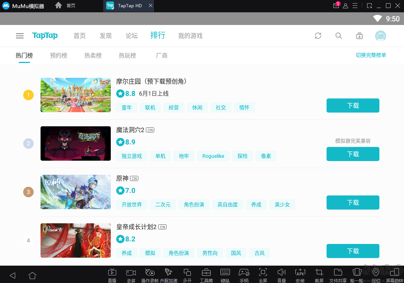The height and width of the screenshot is (283, 404).
Task: Start 录屏 screen recording
Action: (x=131, y=275)
